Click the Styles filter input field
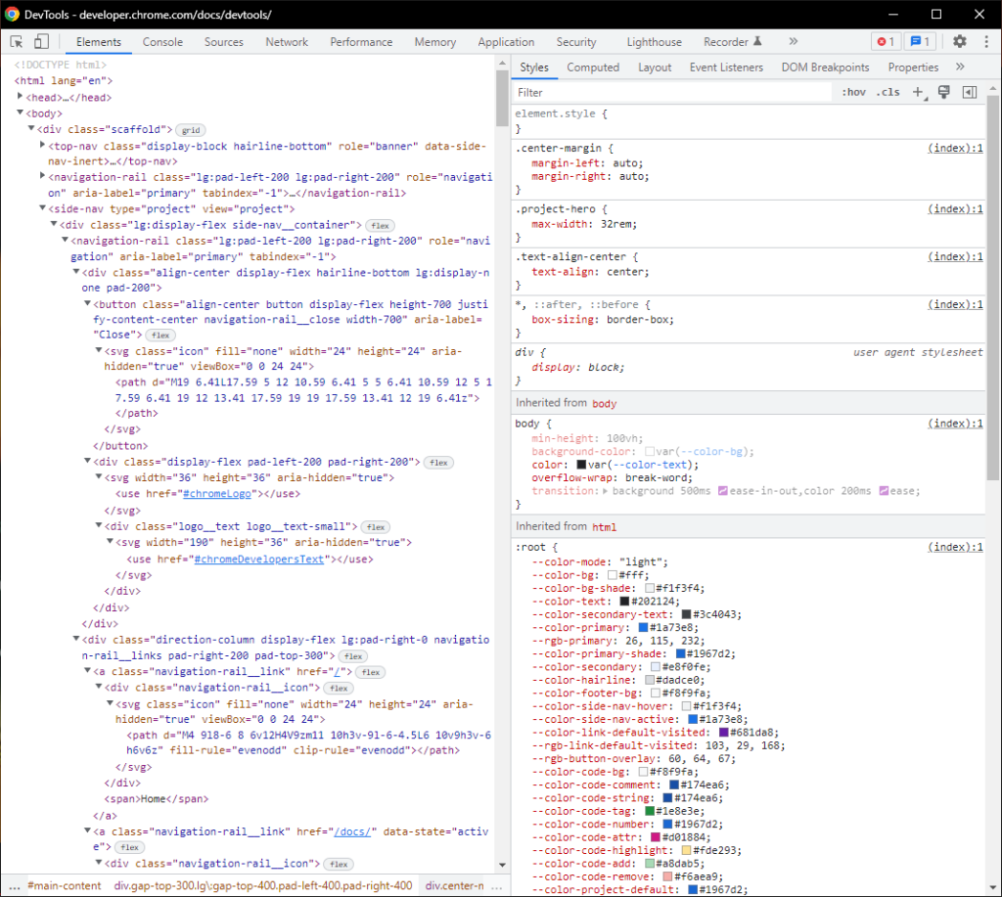The width and height of the screenshot is (1002, 897). coord(673,93)
